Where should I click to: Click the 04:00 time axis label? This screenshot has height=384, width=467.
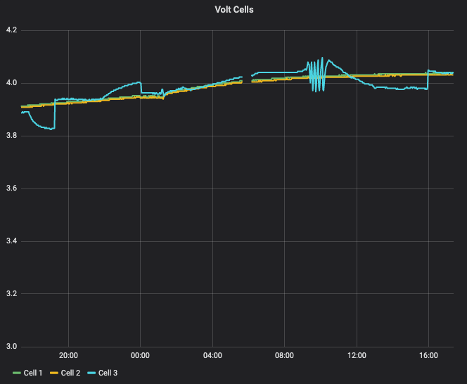(212, 355)
